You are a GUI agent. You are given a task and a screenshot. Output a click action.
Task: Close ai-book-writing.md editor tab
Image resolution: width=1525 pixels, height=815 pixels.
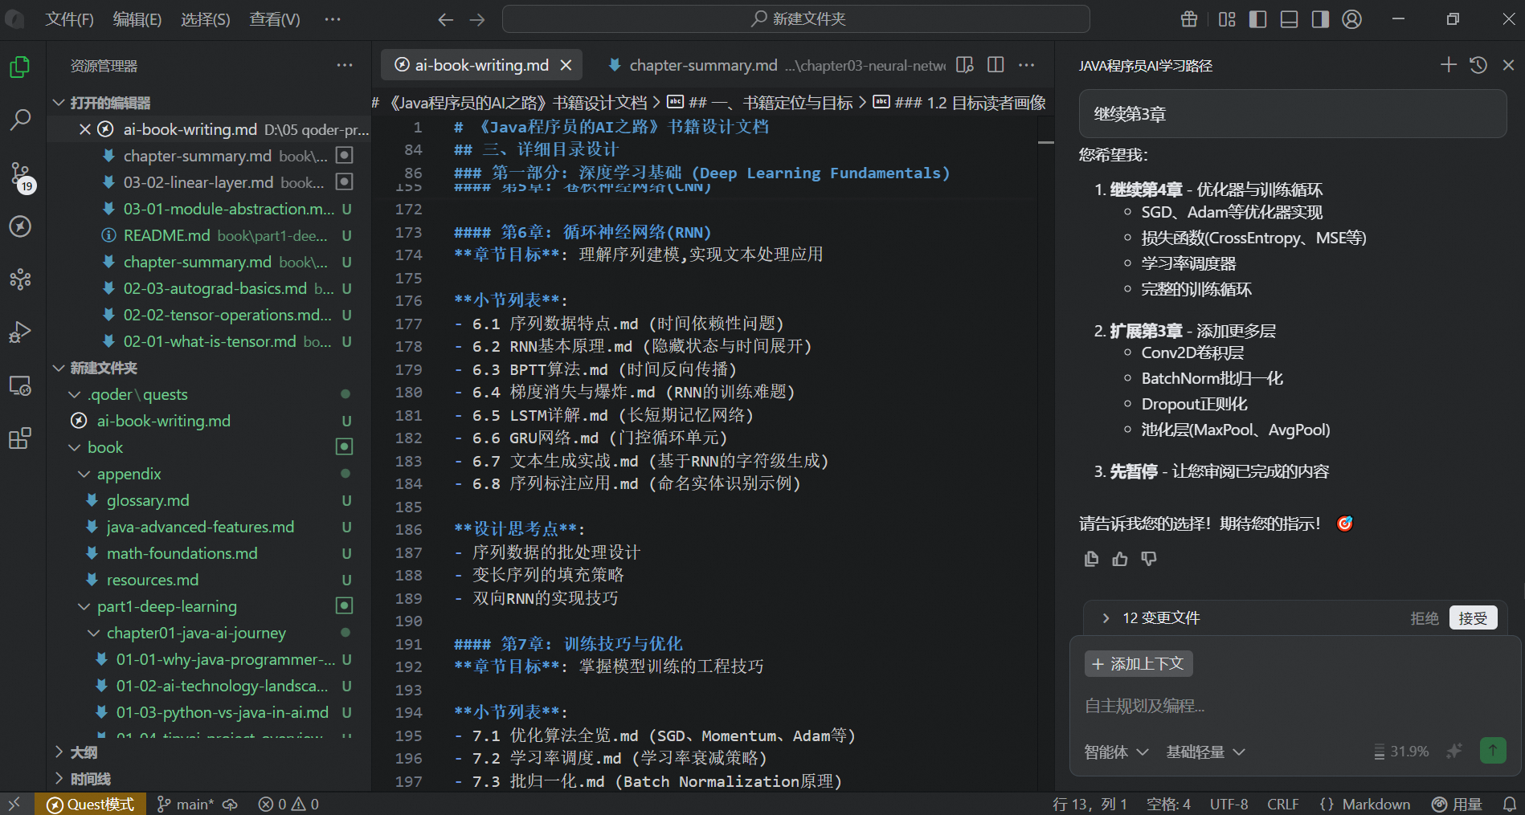tap(566, 65)
